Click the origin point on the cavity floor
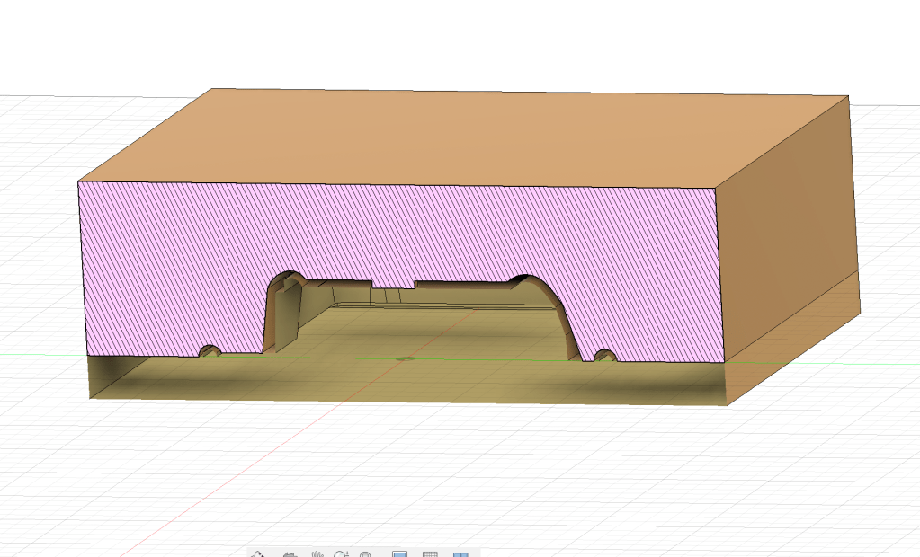Screen dimensions: 920x557 tap(406, 358)
